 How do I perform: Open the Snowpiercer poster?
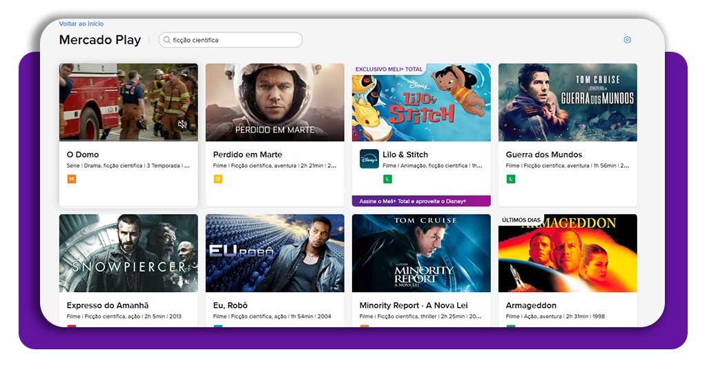point(128,253)
